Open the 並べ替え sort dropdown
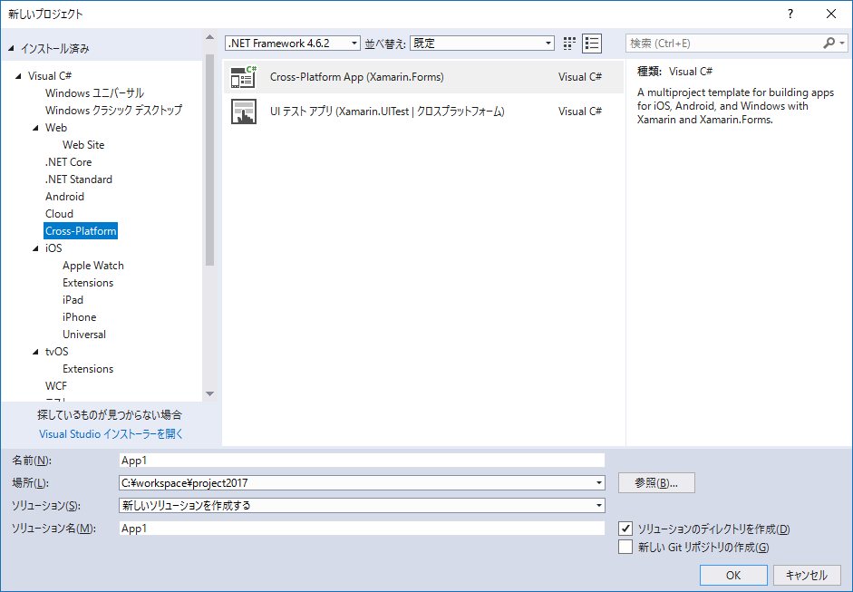853x592 pixels. coord(547,43)
